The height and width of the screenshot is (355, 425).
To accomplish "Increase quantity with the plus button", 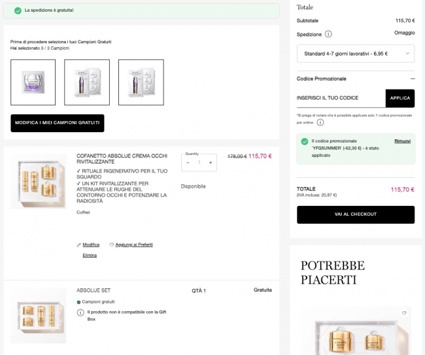I will pyautogui.click(x=211, y=163).
